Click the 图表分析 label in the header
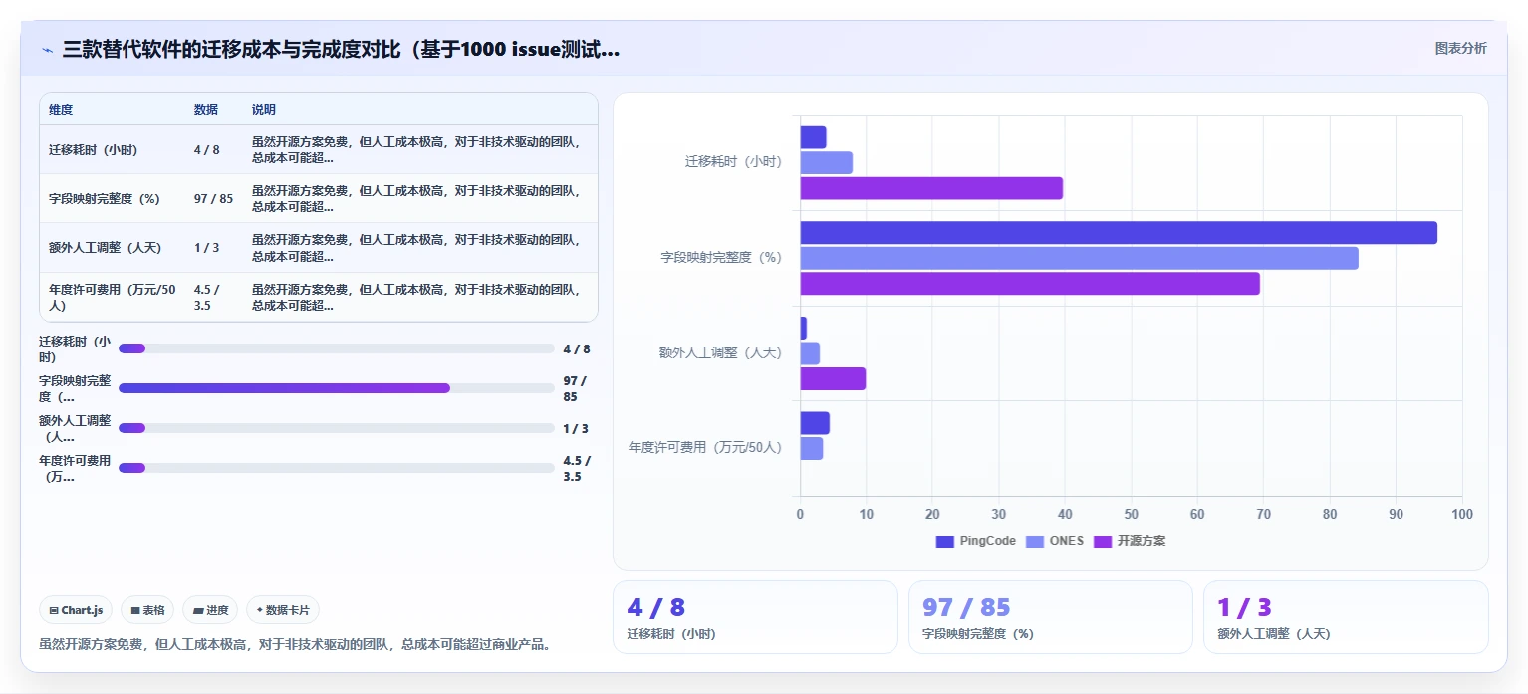 click(x=1460, y=49)
